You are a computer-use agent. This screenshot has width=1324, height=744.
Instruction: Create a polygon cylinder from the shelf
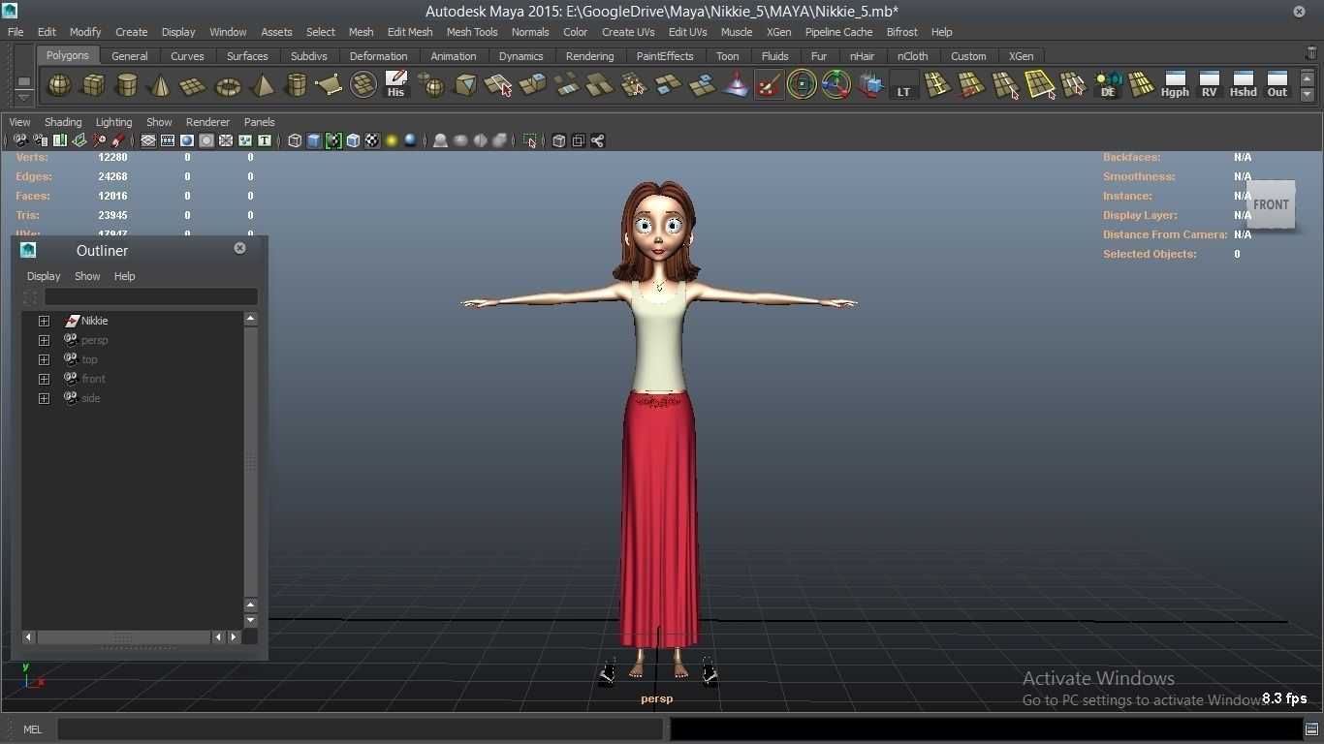coord(127,85)
